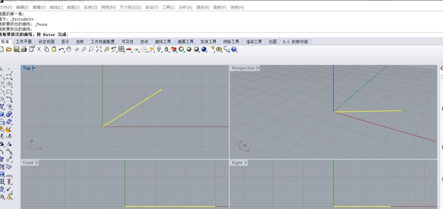Switch to the 工作视窗配置 toolbar tab
443x209 pixels.
102,42
